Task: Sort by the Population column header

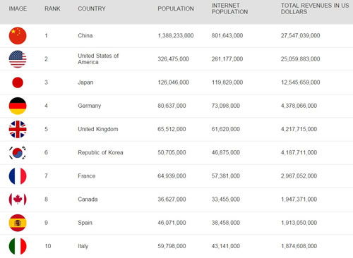Action: tap(176, 8)
